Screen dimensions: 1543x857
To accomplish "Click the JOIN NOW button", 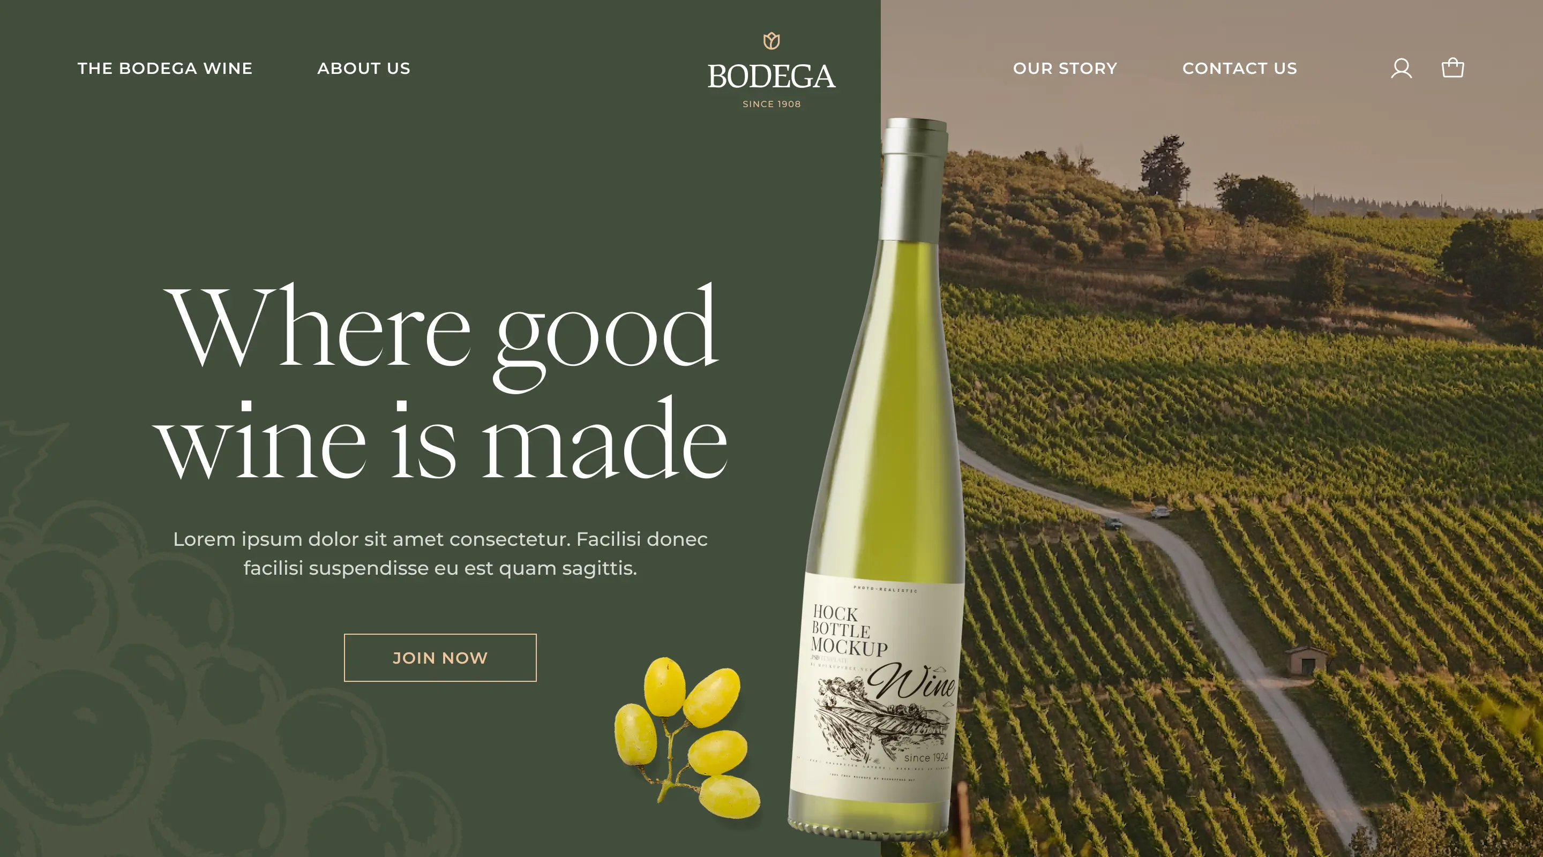I will point(440,658).
